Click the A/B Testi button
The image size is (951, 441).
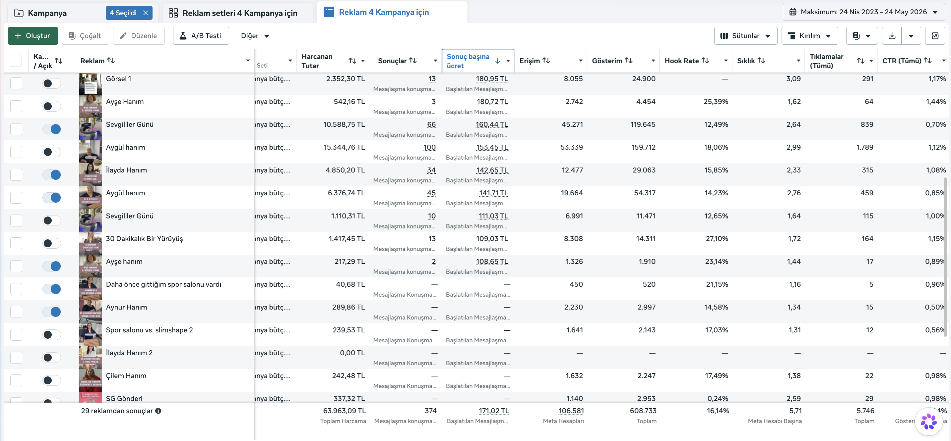pyautogui.click(x=201, y=36)
